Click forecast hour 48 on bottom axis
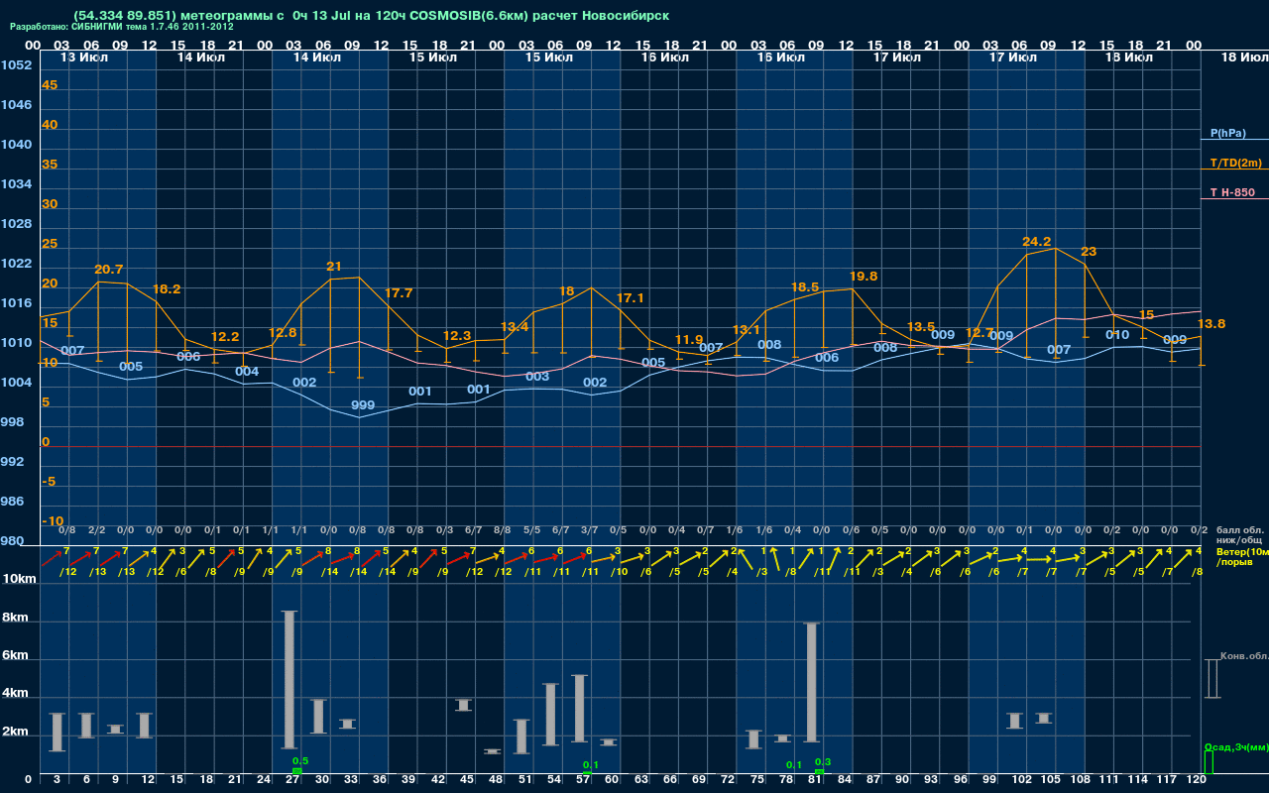Screen dimensions: 1269x793 496,781
